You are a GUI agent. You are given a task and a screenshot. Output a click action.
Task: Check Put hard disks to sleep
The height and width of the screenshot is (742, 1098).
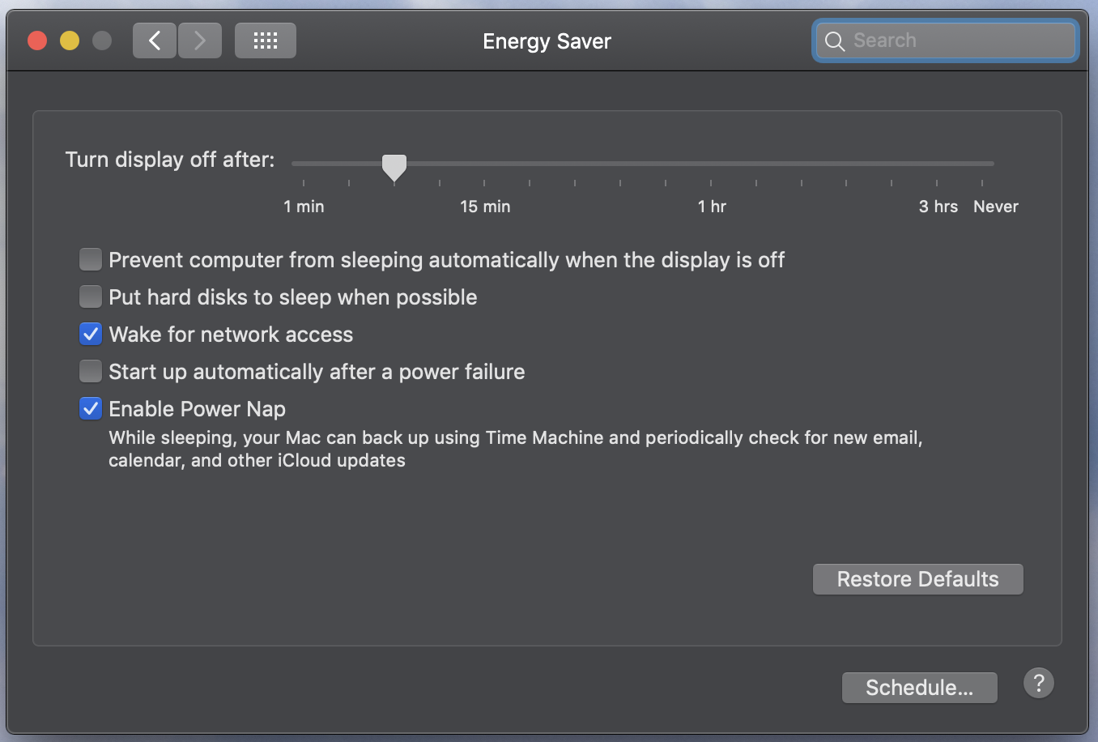click(91, 297)
